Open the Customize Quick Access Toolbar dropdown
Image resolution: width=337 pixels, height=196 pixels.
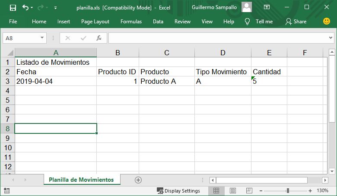tap(55, 8)
